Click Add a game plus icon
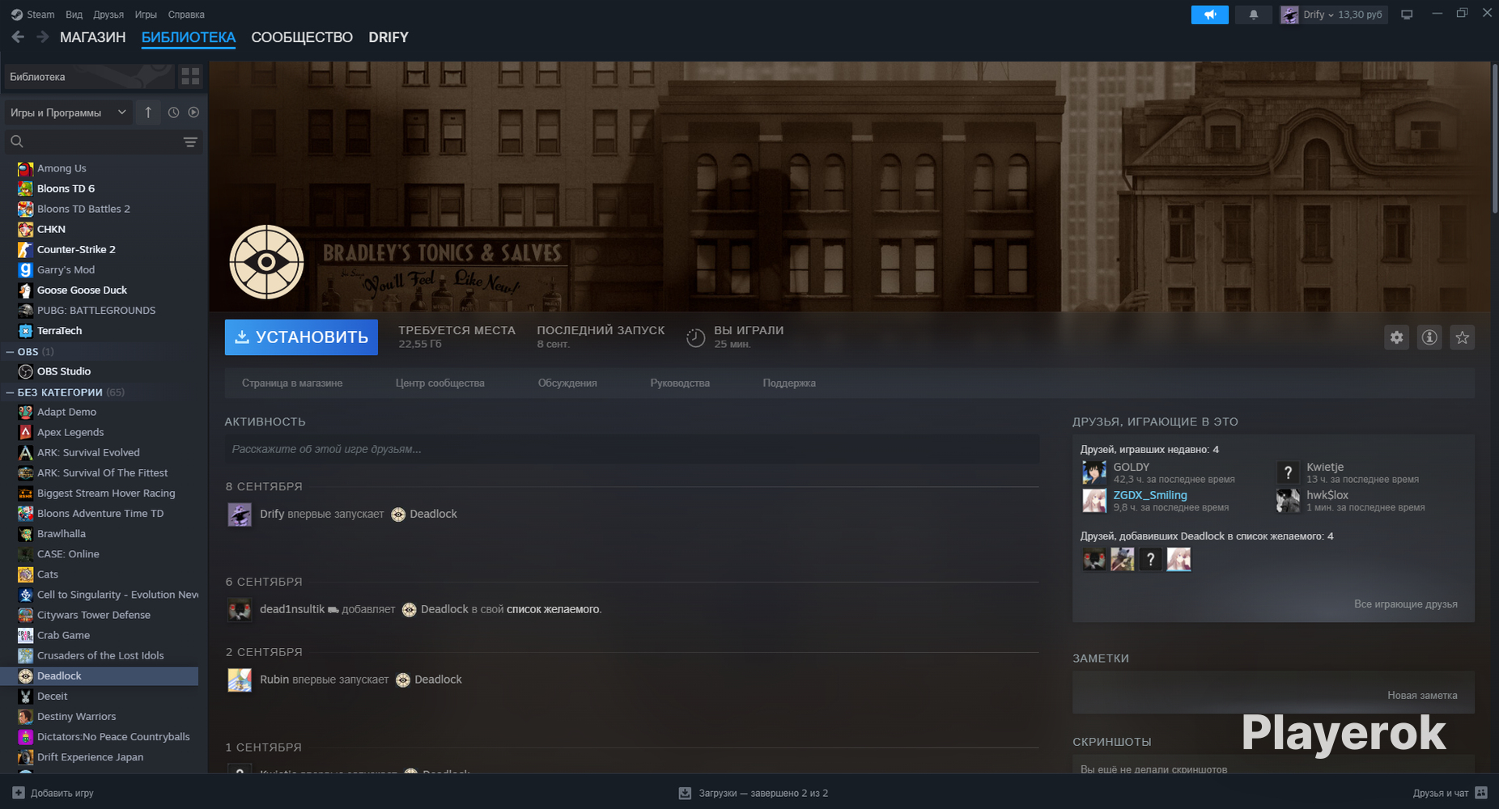This screenshot has width=1499, height=809. (x=19, y=793)
